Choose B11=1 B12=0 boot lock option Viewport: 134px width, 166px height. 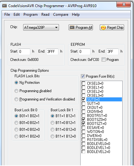(x=52, y=136)
